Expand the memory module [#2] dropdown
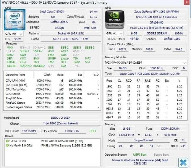191x168 pixels. (146, 63)
